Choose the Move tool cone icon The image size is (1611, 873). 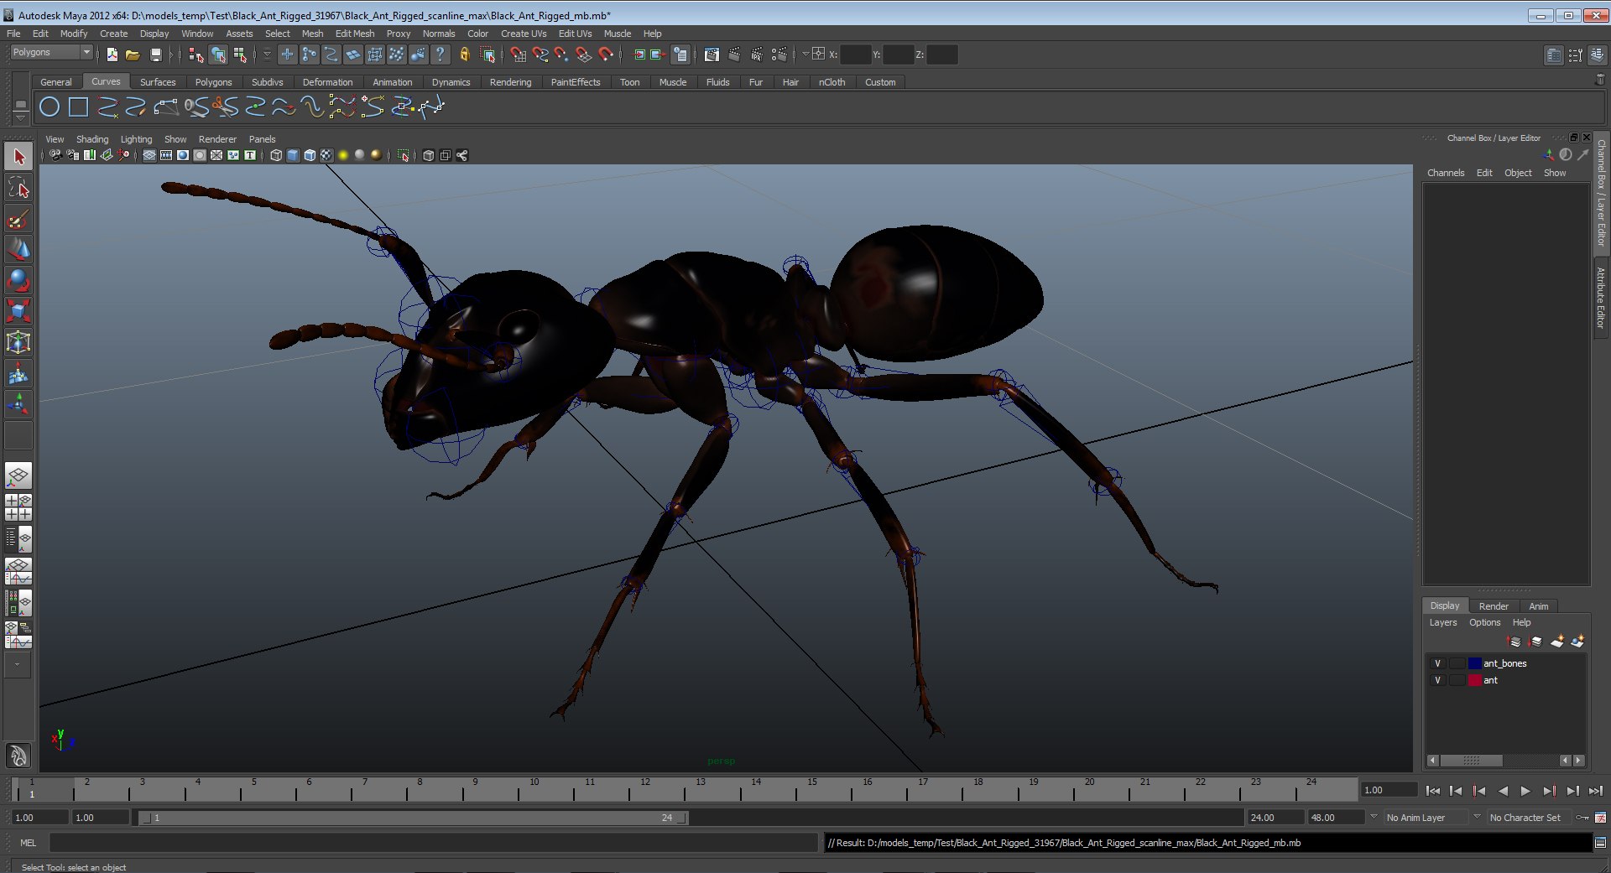[x=18, y=250]
